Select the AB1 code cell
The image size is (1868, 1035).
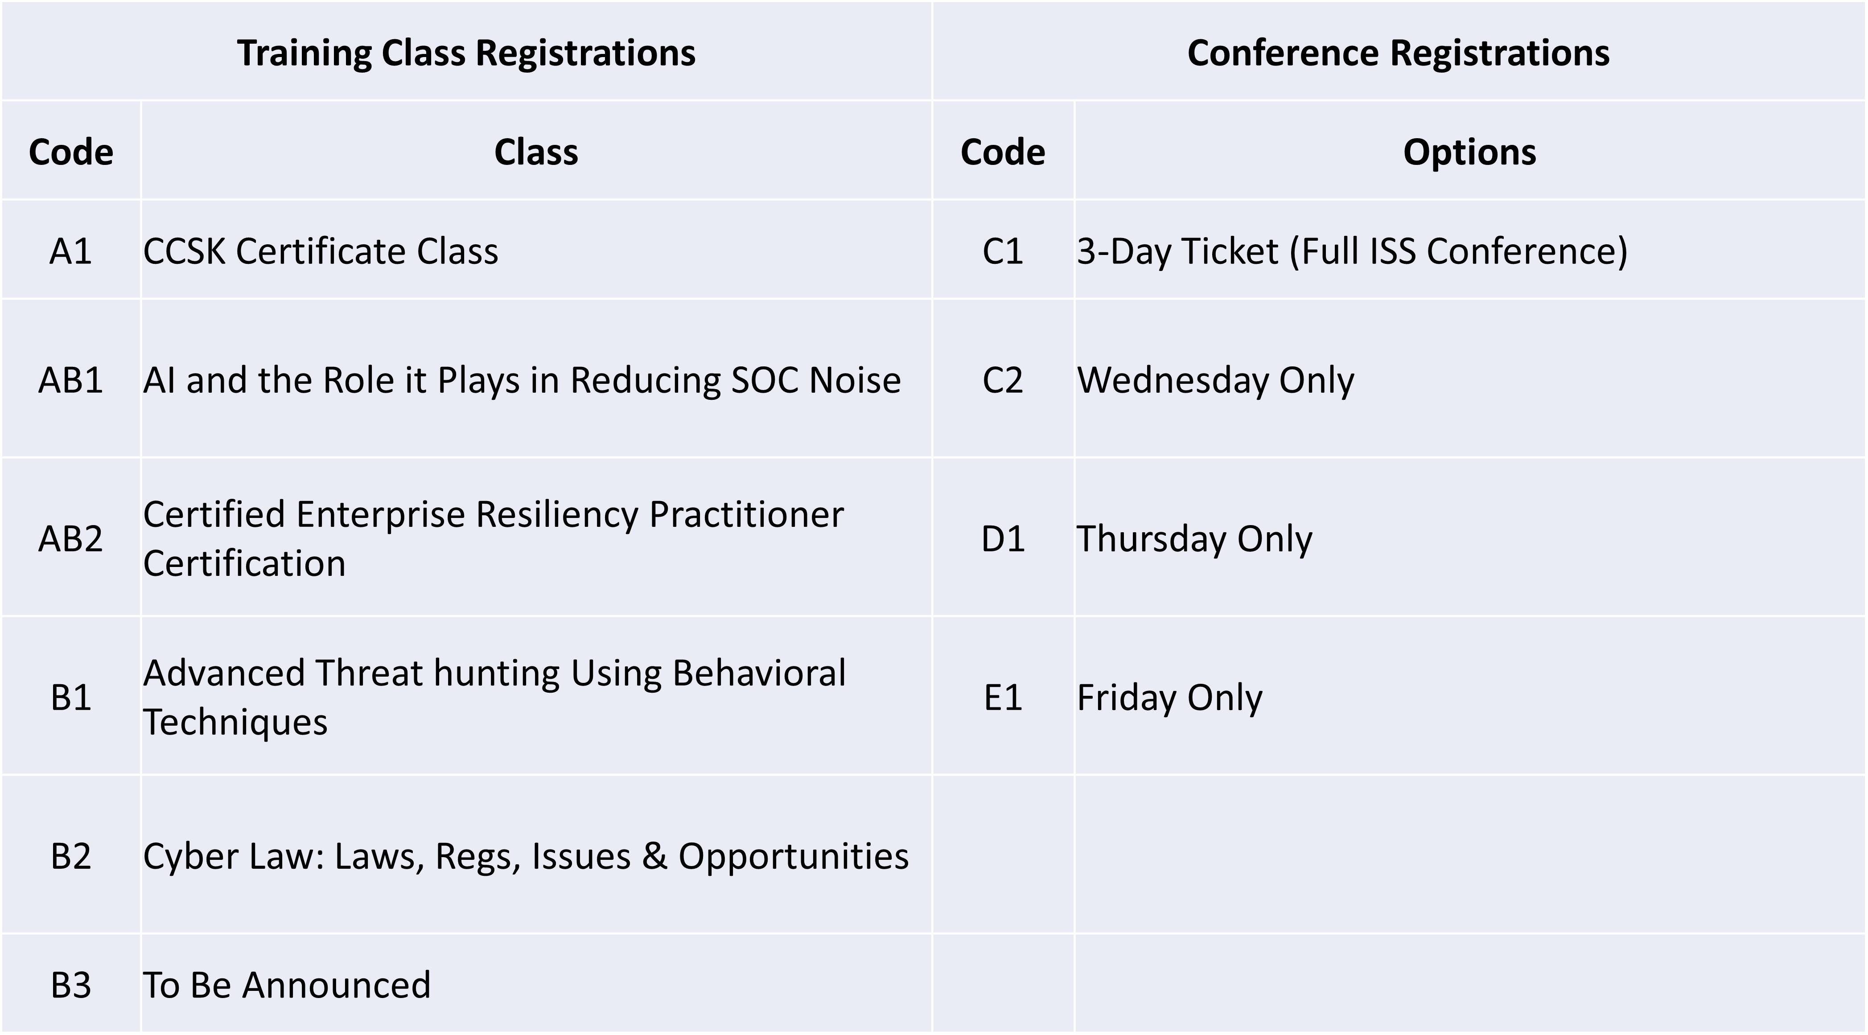[x=70, y=379]
